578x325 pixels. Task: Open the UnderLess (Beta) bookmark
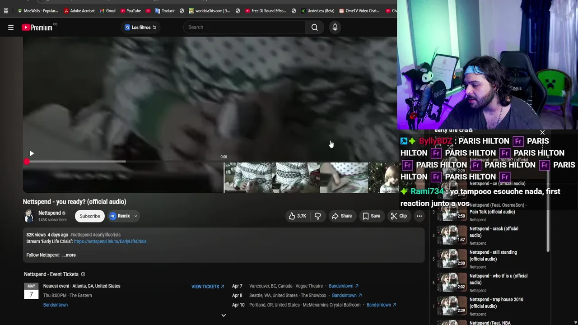pos(317,11)
